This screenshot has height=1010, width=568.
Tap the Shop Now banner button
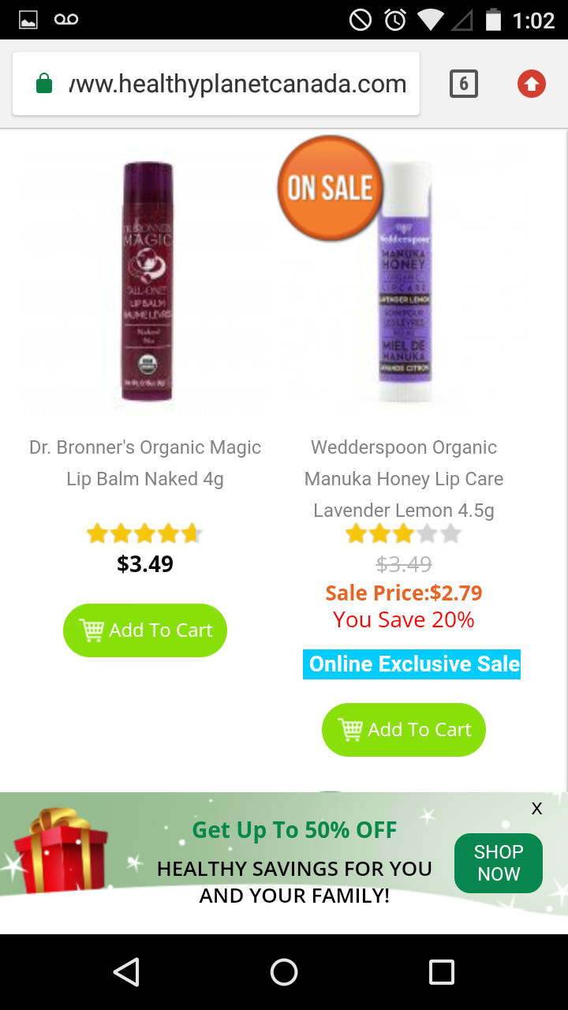tap(499, 863)
